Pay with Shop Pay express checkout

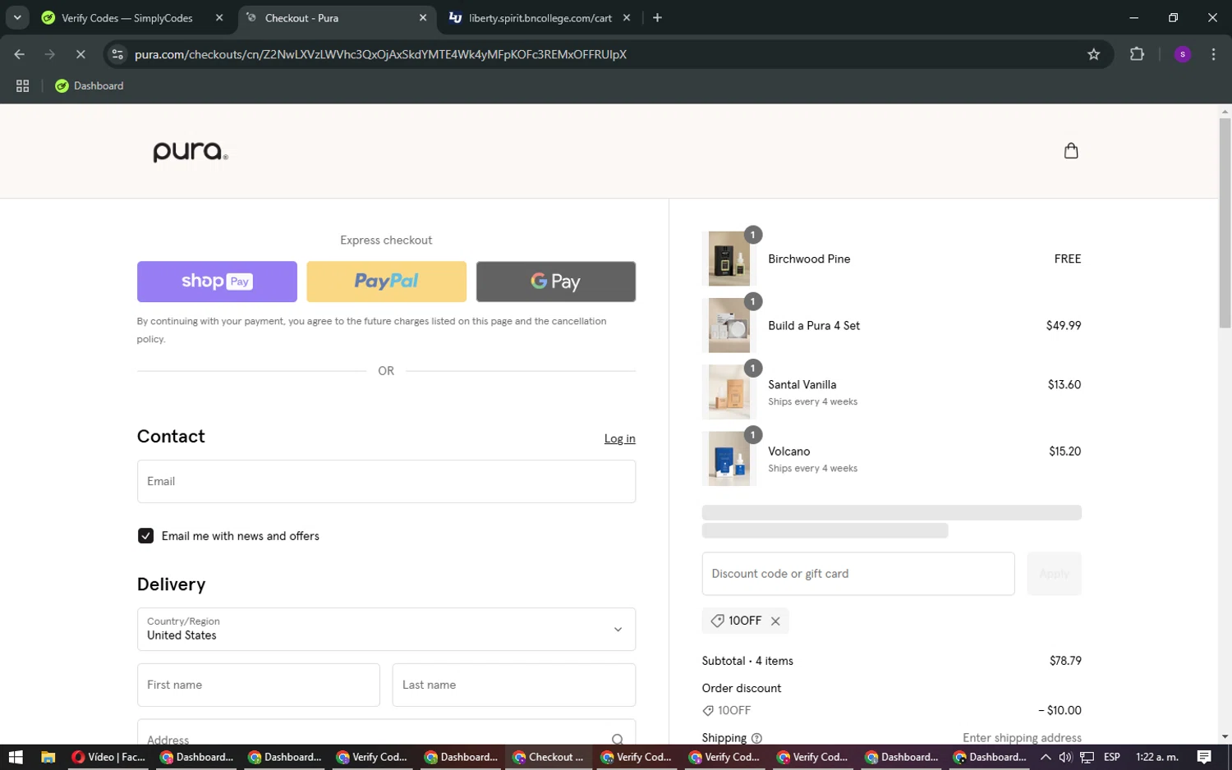217,282
